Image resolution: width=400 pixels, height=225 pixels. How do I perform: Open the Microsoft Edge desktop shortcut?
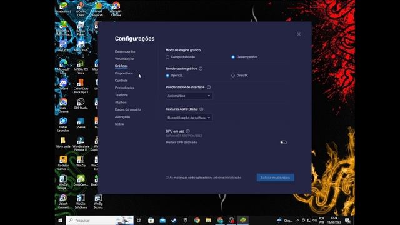tap(63, 66)
